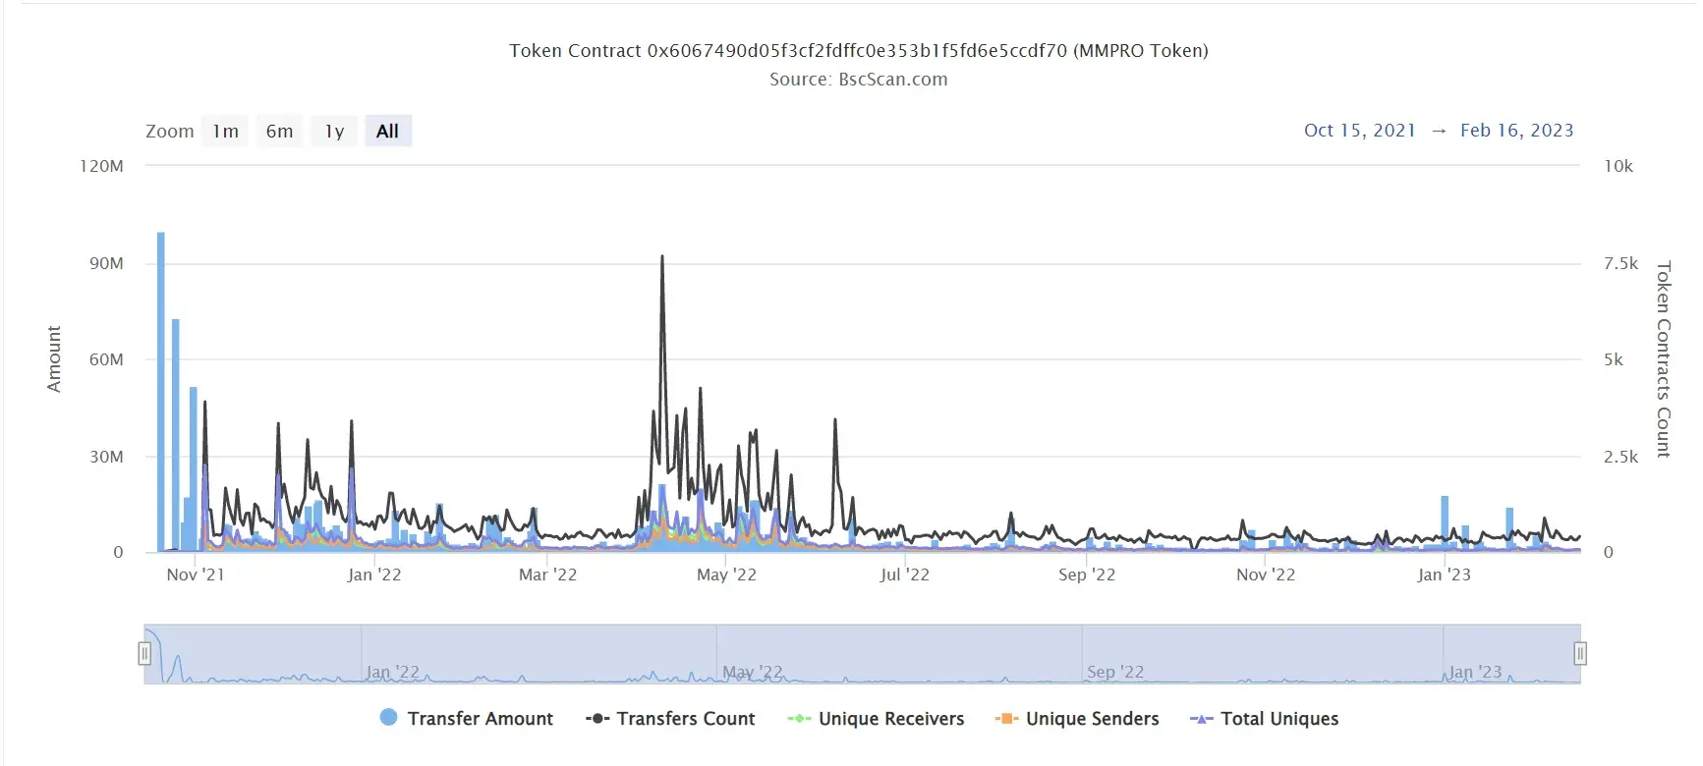
Task: Click the May '22 x-axis label
Action: pyautogui.click(x=726, y=574)
